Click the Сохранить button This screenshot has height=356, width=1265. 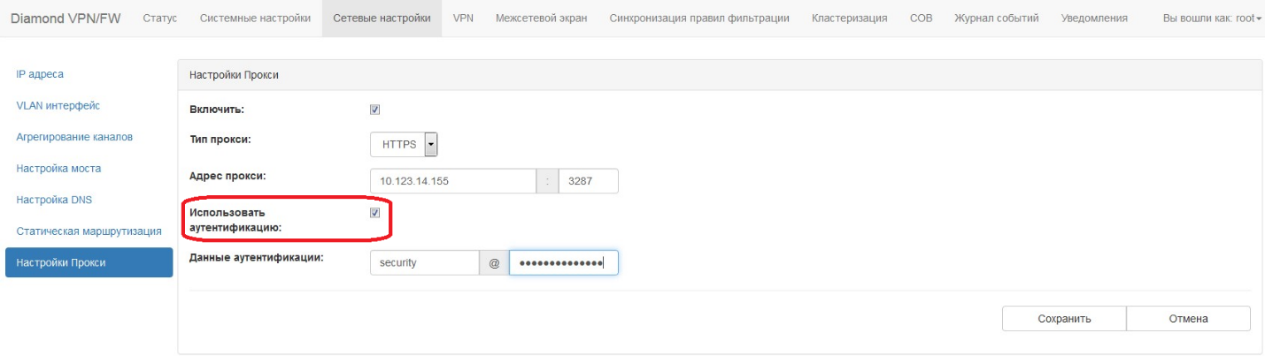(1063, 319)
